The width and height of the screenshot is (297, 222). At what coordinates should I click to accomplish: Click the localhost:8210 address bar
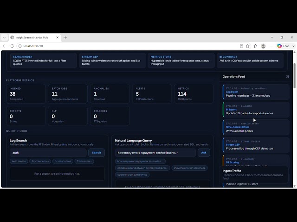pos(129,46)
